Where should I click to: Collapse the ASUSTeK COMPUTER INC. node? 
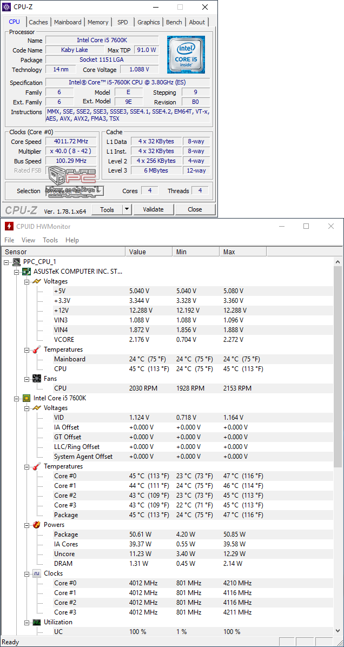[x=17, y=272]
